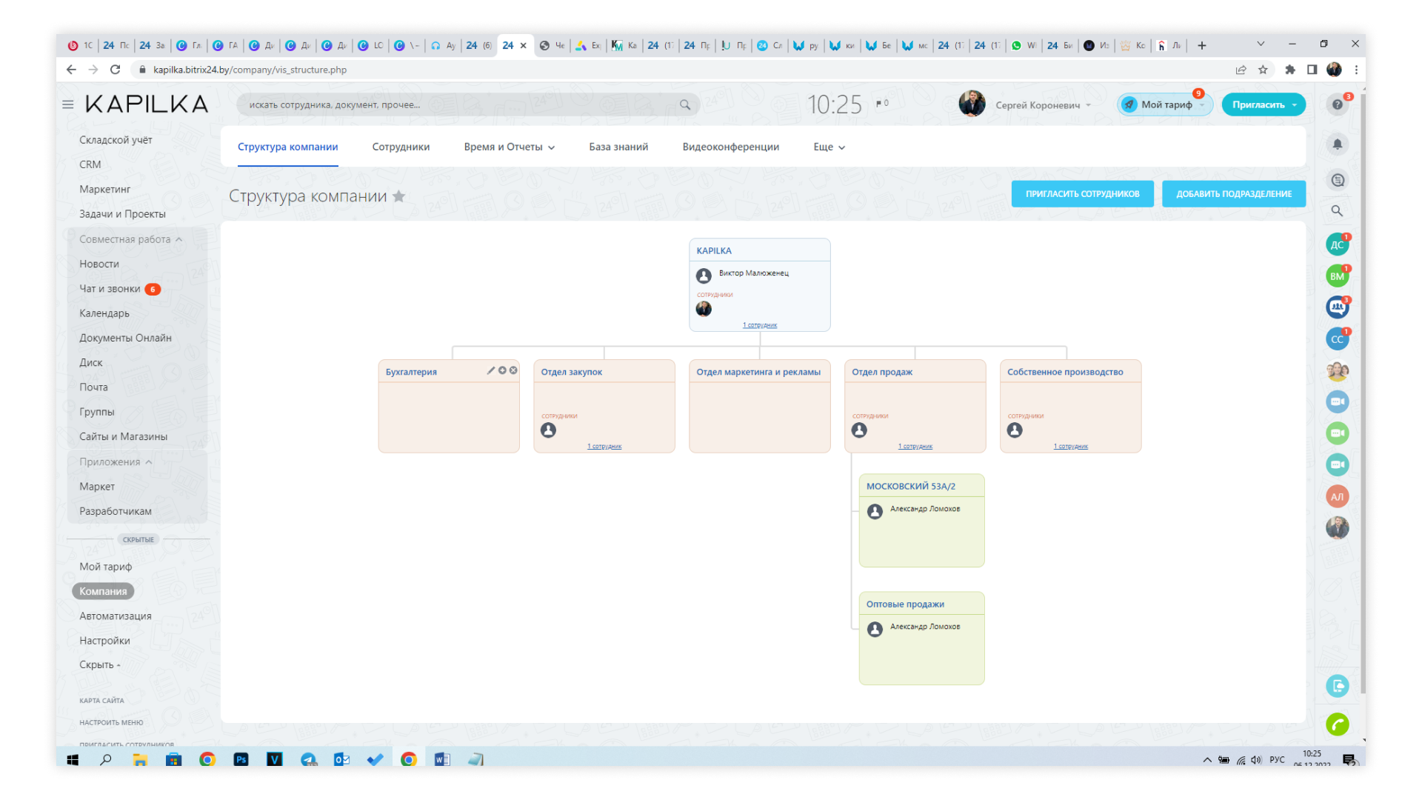
Task: Expand the Еще menu
Action: click(x=829, y=147)
